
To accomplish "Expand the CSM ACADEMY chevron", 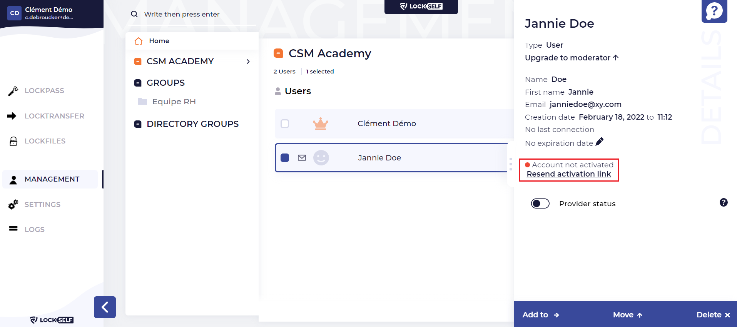I will click(x=248, y=62).
